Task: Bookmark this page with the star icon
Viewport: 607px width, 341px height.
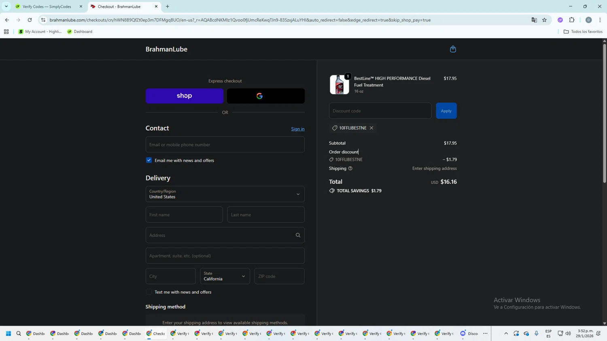Action: click(545, 20)
